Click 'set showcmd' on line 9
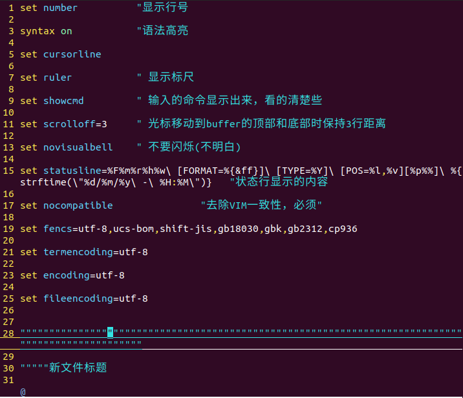 click(52, 101)
